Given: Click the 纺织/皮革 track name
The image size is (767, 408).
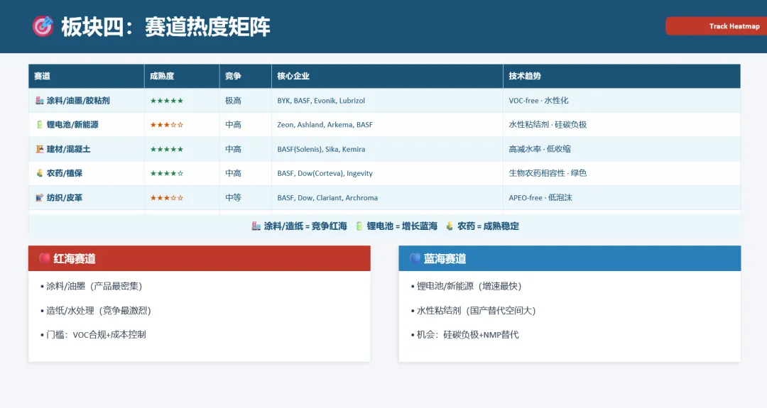Looking at the screenshot, I should (65, 197).
